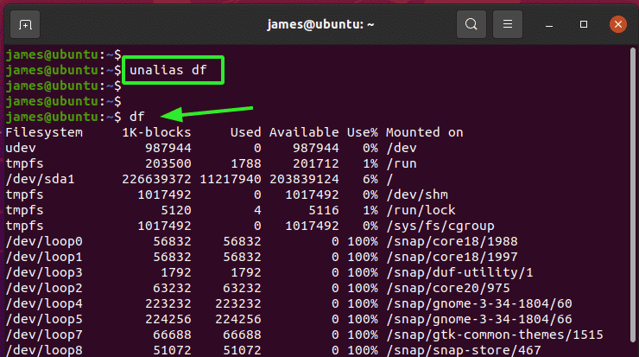Open a new terminal tab
The width and height of the screenshot is (639, 357).
pos(25,24)
